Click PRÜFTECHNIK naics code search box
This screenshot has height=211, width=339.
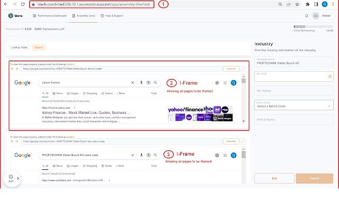(x=85, y=155)
